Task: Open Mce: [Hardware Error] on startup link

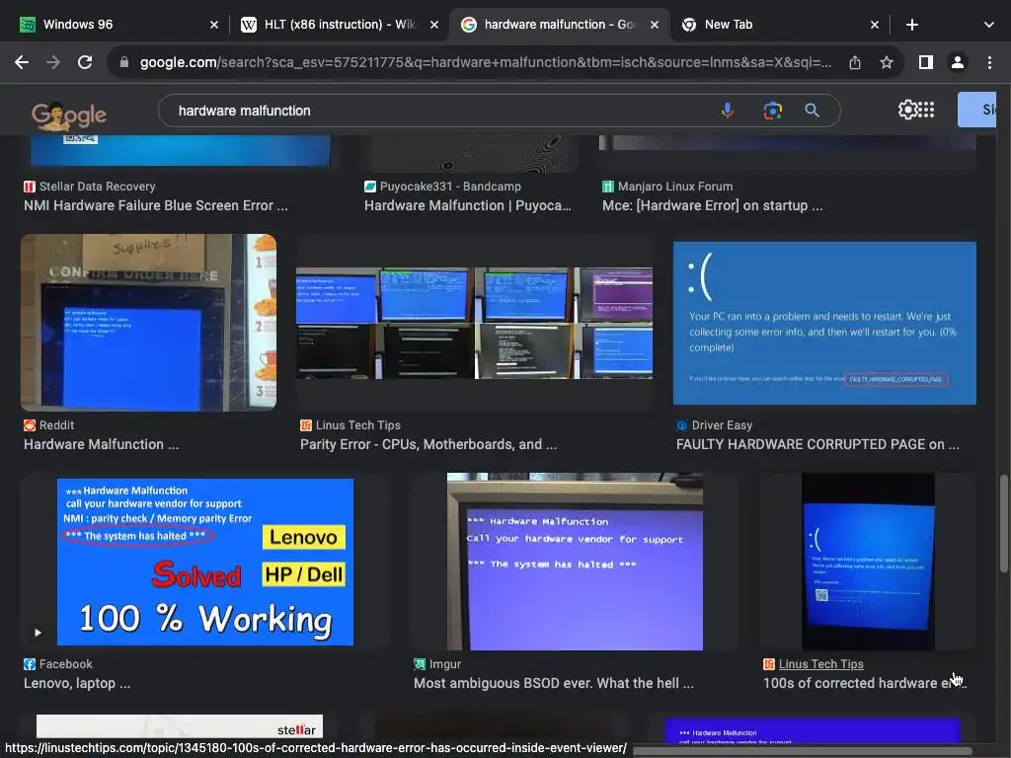Action: 712,205
